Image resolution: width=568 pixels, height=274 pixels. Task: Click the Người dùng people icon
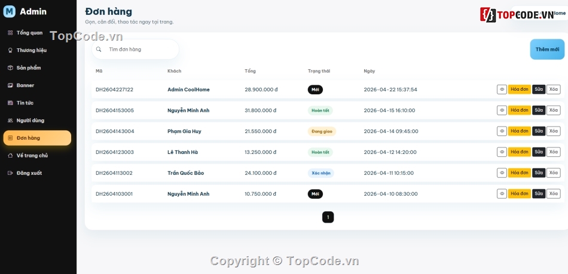point(10,121)
